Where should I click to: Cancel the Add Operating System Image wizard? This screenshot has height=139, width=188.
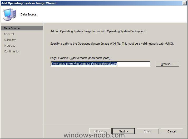172,131
